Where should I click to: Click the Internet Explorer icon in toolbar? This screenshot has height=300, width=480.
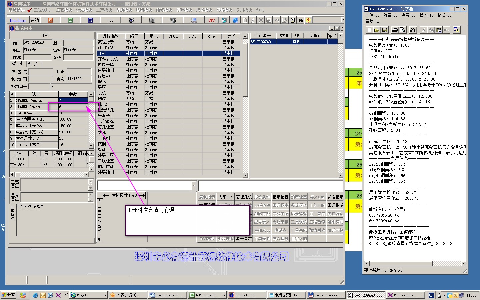point(235,20)
